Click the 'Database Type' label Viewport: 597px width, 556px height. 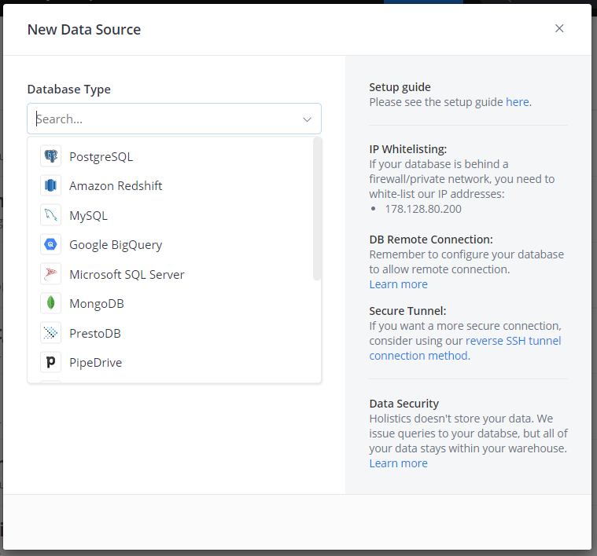coord(69,90)
